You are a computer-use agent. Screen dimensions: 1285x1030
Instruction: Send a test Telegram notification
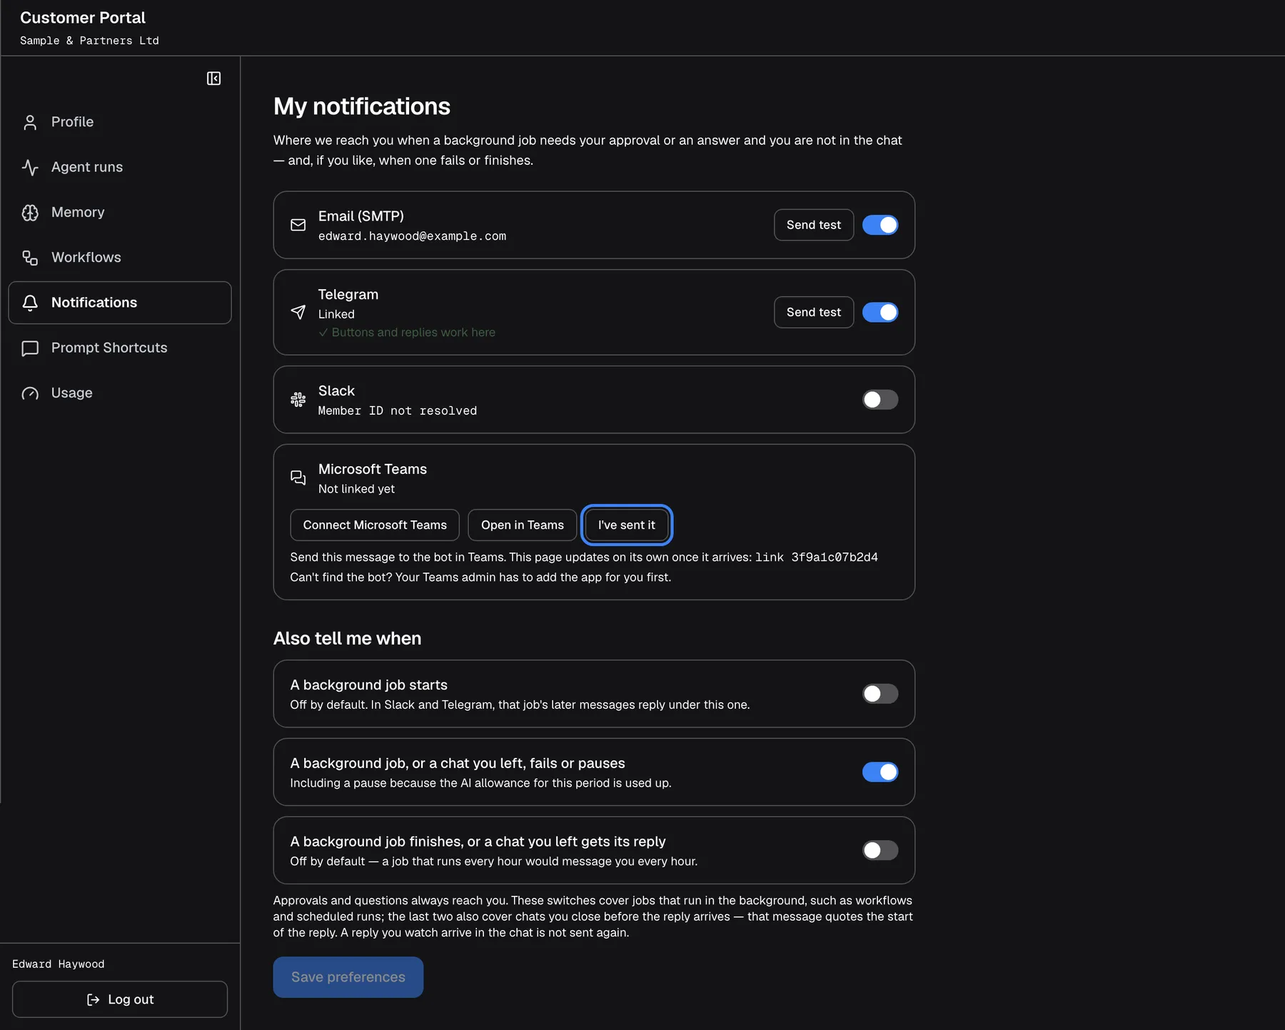click(814, 312)
